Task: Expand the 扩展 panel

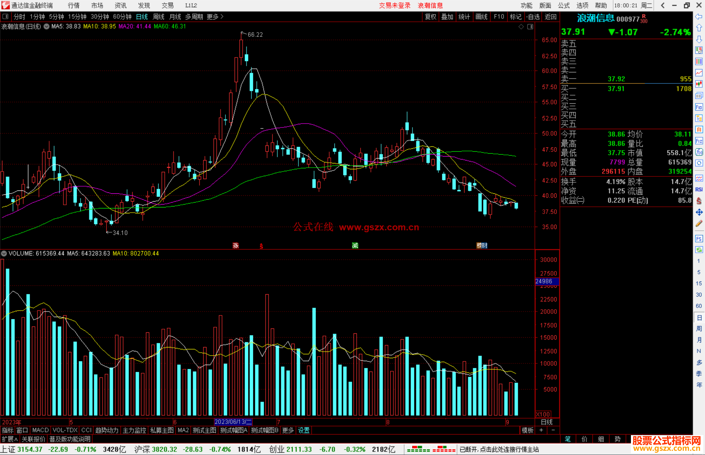Action: click(9, 439)
